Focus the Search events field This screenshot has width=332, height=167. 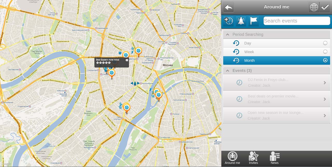pos(297,21)
